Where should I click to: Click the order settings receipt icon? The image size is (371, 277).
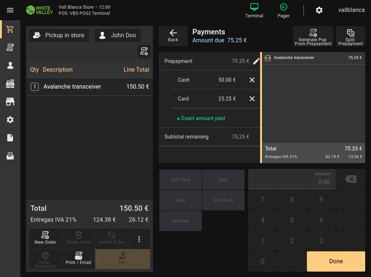(x=144, y=51)
